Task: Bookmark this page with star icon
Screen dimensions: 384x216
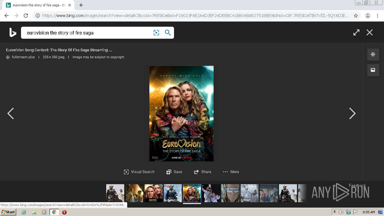Action: (x=356, y=16)
